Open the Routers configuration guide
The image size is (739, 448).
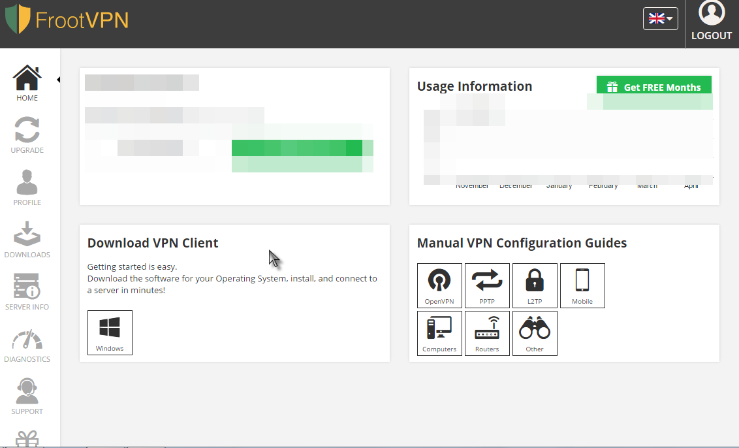coord(487,334)
